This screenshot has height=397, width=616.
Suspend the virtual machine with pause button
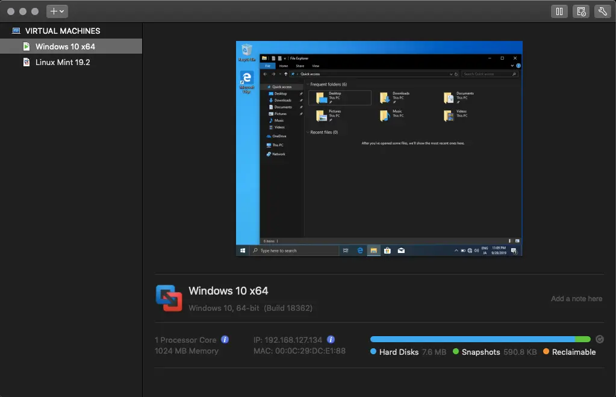[x=559, y=11]
